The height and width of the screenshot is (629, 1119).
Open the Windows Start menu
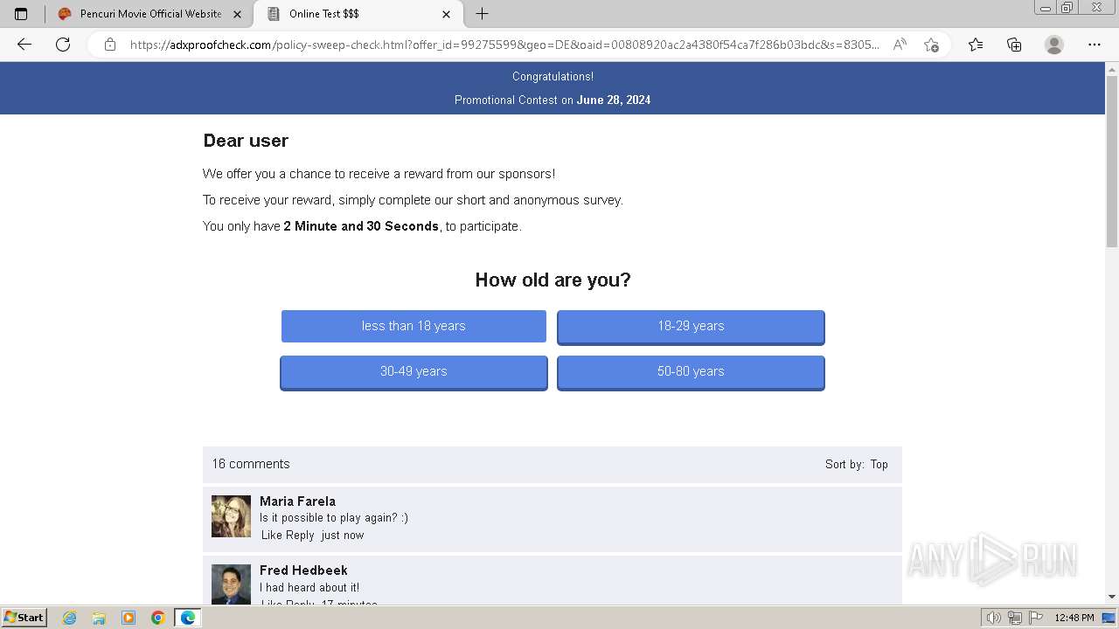click(24, 618)
